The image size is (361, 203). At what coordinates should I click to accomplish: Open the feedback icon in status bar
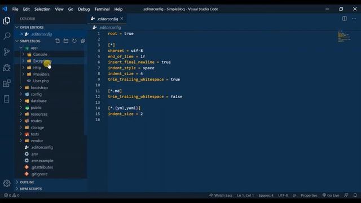(x=346, y=195)
